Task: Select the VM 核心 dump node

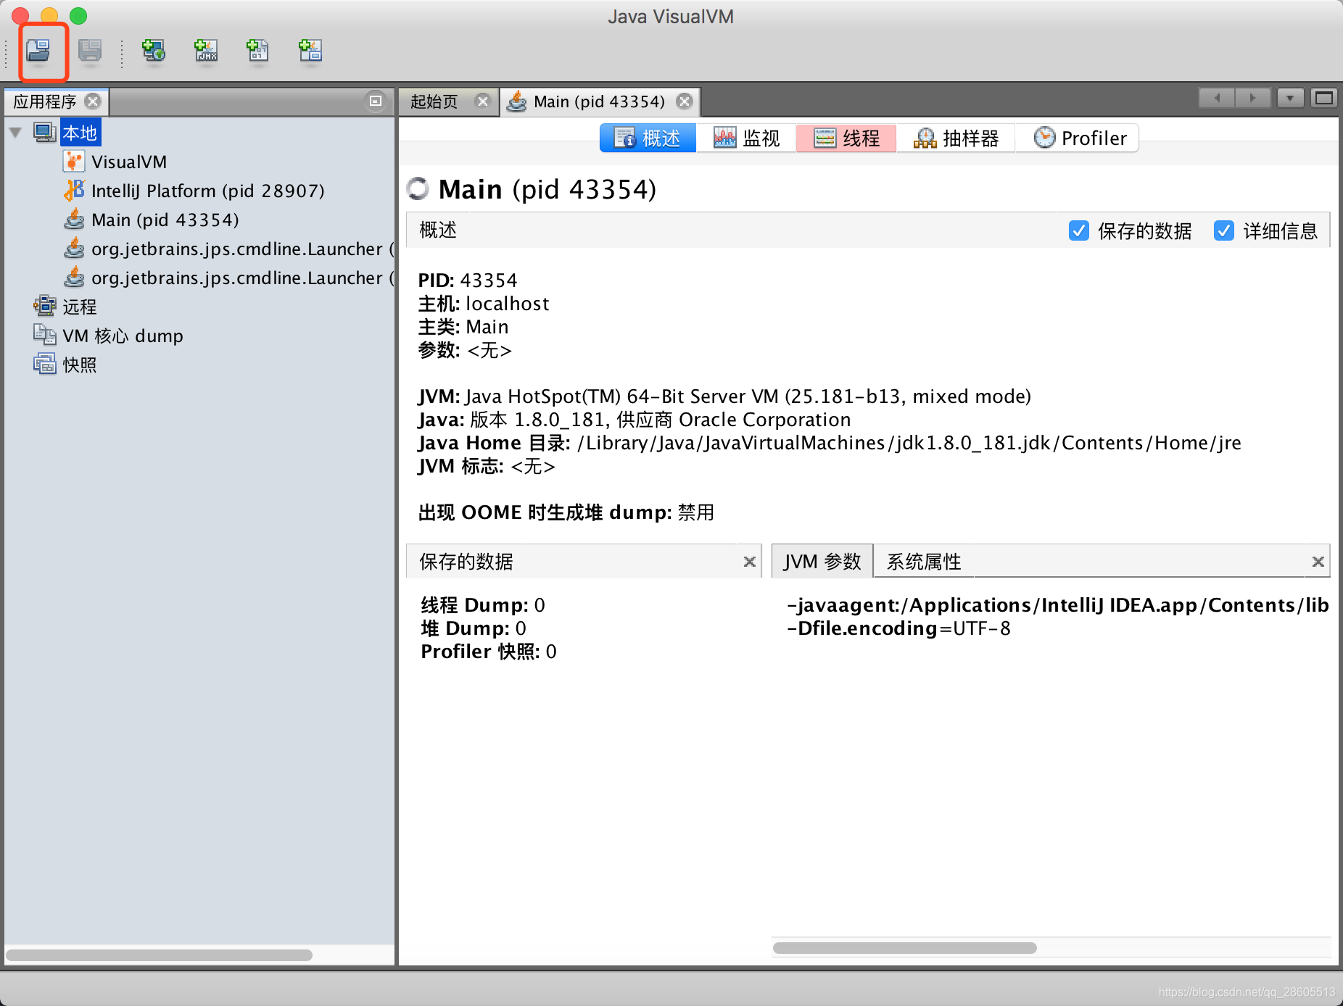Action: pos(123,336)
